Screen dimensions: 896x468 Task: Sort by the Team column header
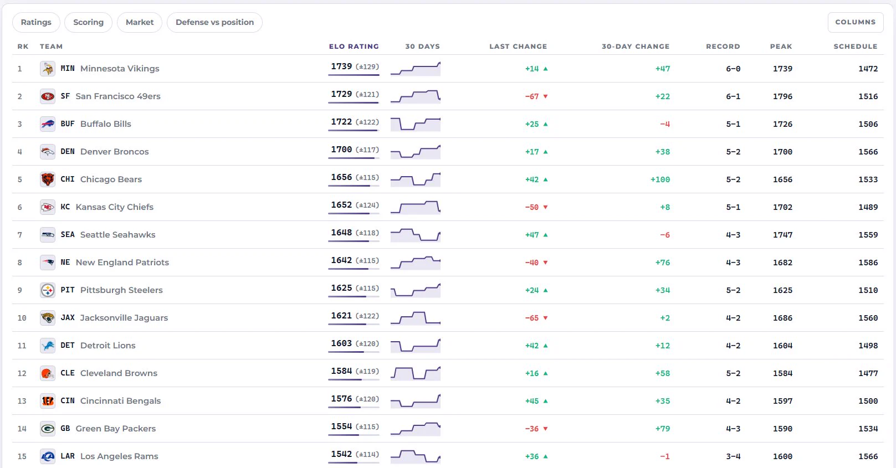tap(51, 47)
